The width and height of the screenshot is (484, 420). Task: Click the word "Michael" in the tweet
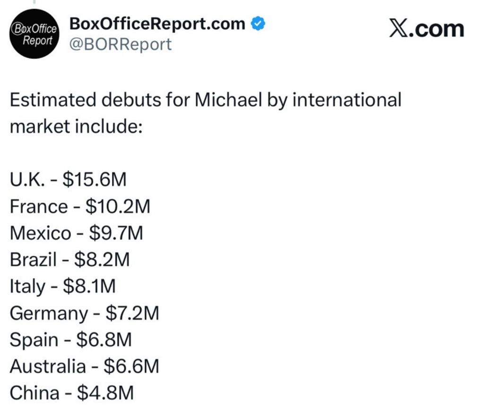225,101
